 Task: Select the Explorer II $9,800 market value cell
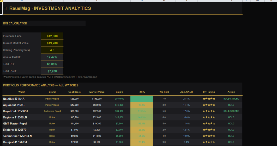tap(97, 130)
